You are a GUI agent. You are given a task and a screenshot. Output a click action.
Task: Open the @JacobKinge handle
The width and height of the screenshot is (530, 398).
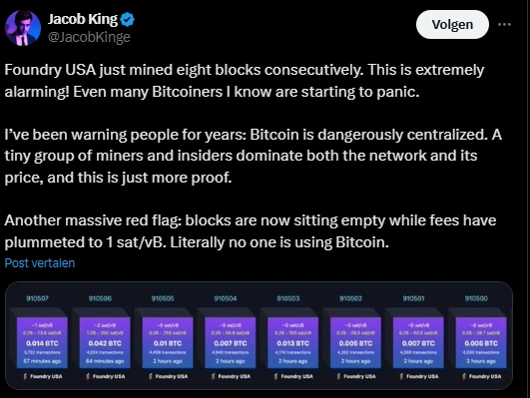pos(89,37)
